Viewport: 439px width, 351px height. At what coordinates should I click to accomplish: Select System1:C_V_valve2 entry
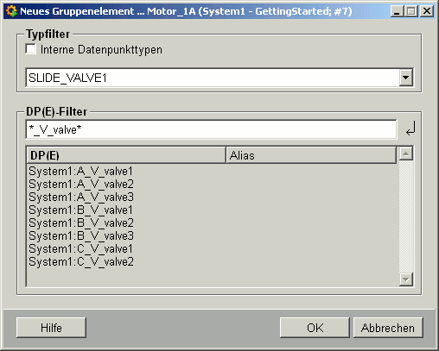[81, 261]
